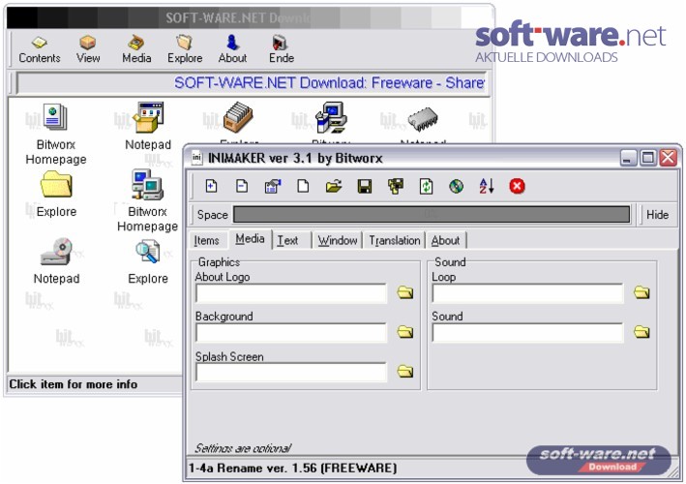Image resolution: width=686 pixels, height=484 pixels.
Task: Switch to the Text tab
Action: pos(287,240)
